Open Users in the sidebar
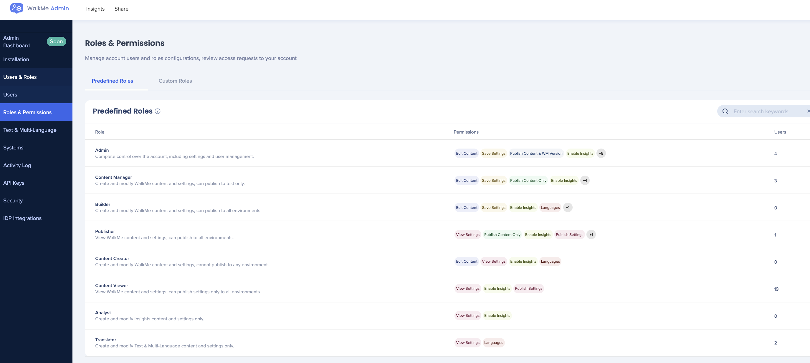Image resolution: width=810 pixels, height=363 pixels. tap(10, 95)
